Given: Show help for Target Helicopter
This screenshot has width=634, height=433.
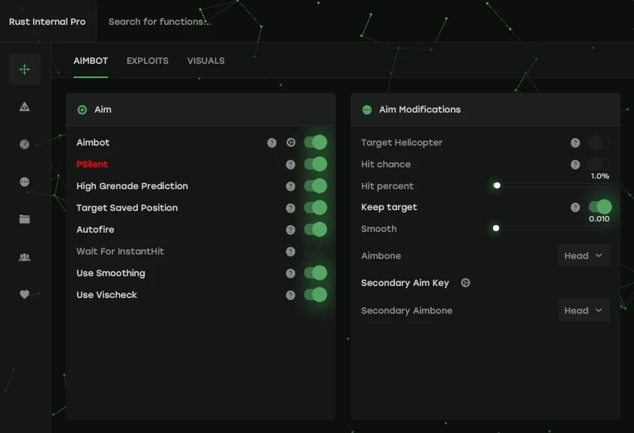Looking at the screenshot, I should click(575, 143).
